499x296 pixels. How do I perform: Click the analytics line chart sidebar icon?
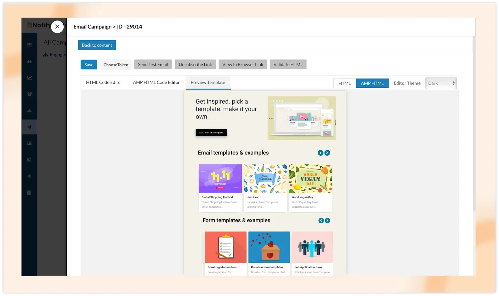coord(29,78)
